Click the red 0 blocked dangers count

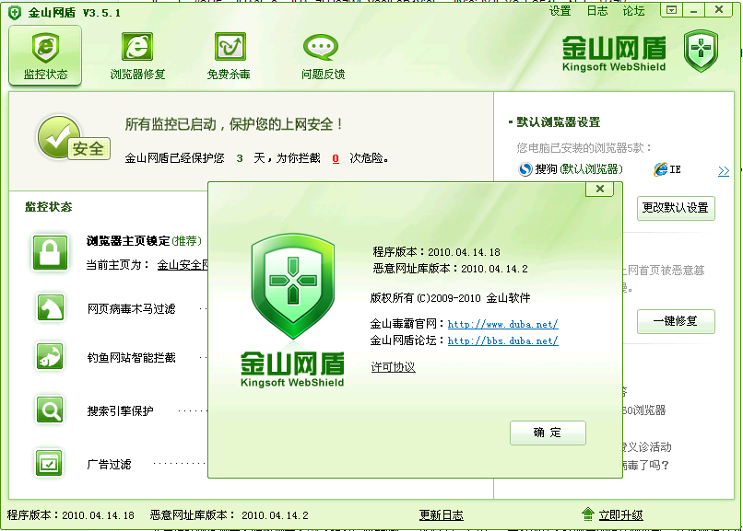coord(336,158)
